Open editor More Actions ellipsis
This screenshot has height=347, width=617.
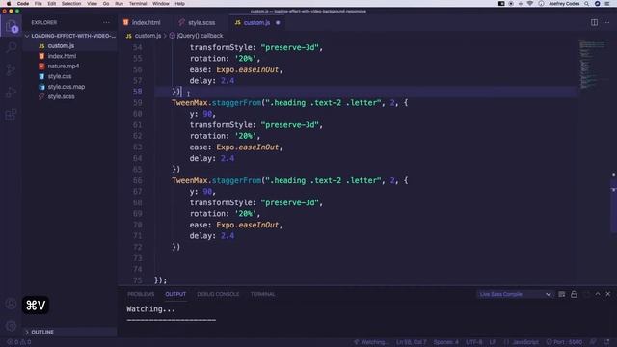click(606, 22)
